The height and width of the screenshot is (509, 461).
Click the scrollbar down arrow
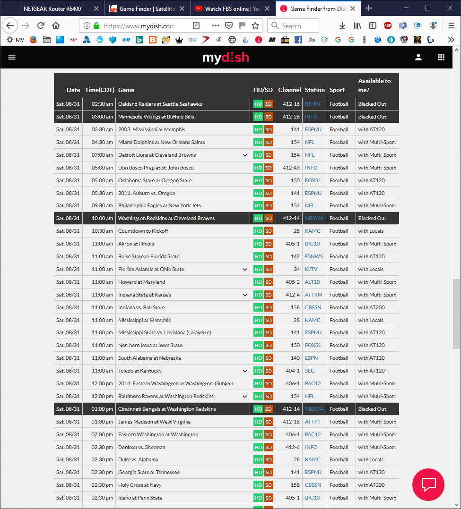click(x=456, y=504)
